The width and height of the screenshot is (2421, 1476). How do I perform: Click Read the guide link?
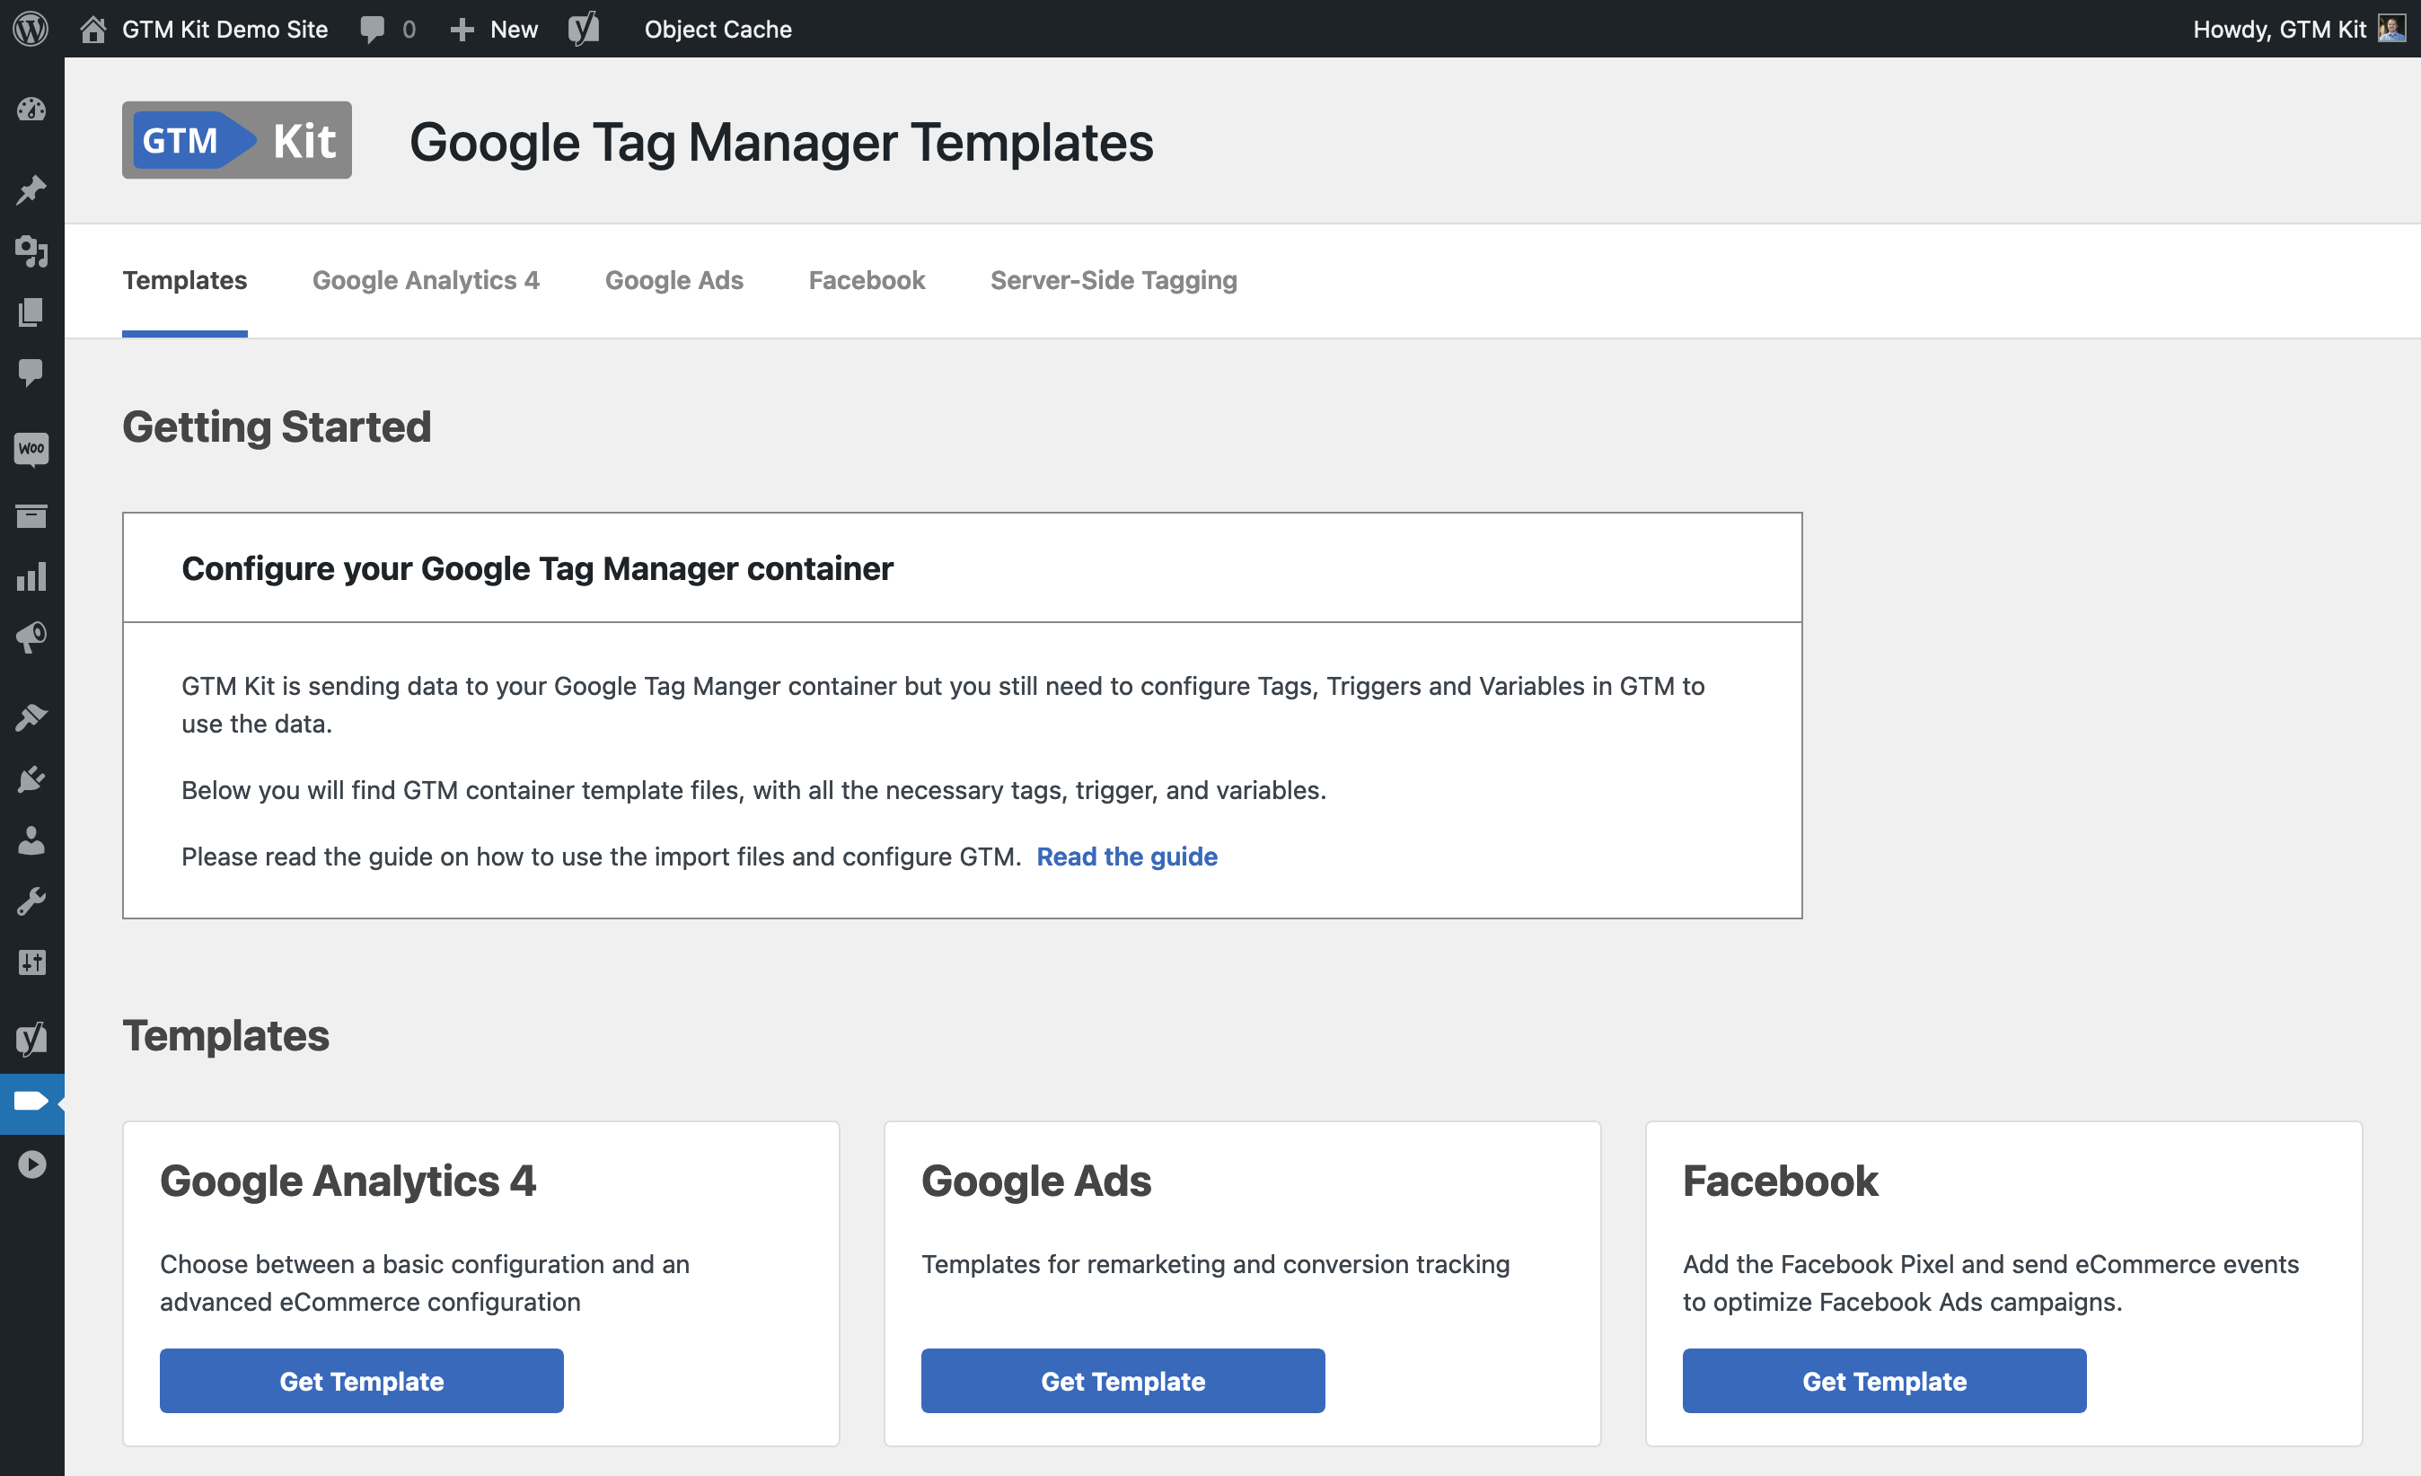coord(1127,857)
